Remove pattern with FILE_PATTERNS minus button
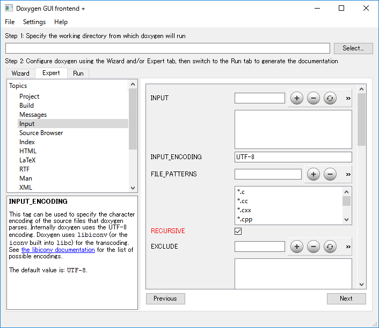The image size is (379, 328). coord(330,174)
